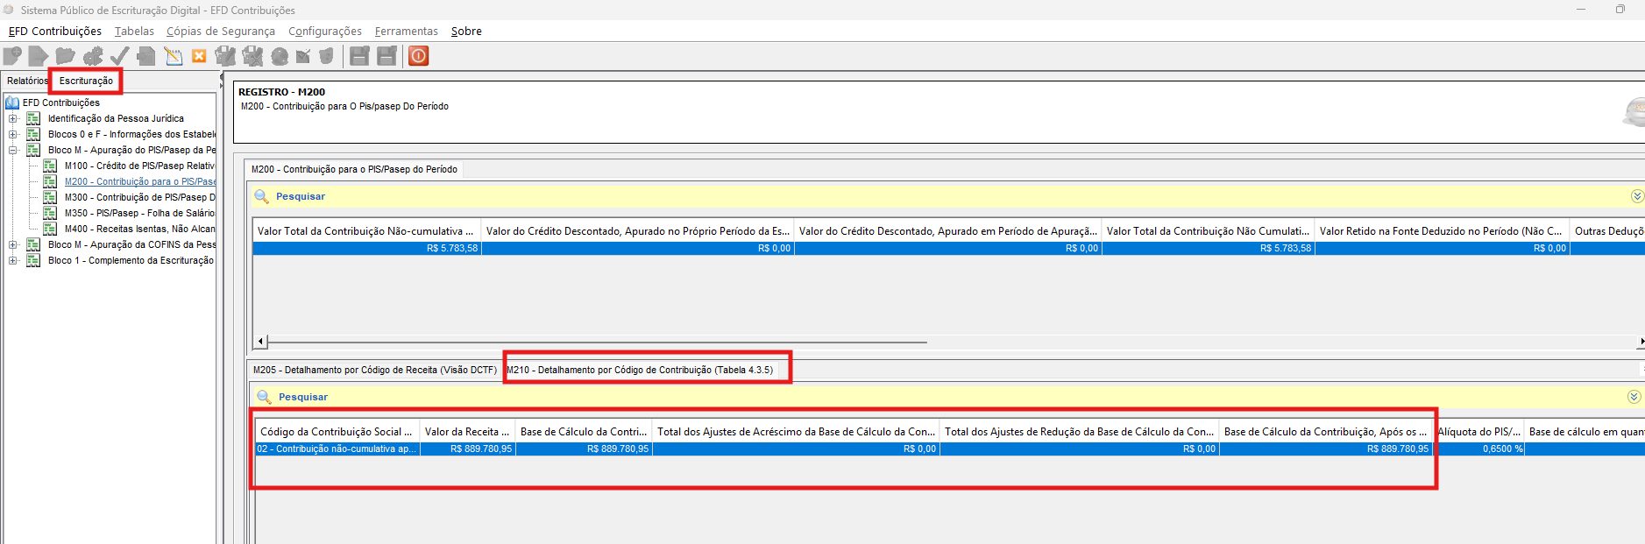The image size is (1645, 544).
Task: Select the 0,6500 % Alíquota cell
Action: pyautogui.click(x=1480, y=449)
